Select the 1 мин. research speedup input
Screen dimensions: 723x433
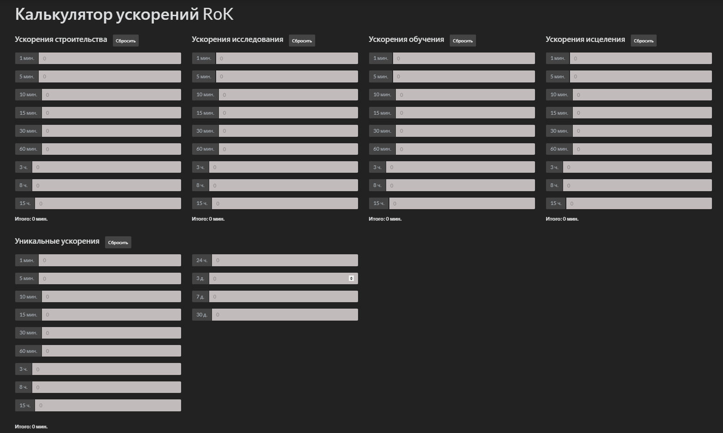coord(287,58)
